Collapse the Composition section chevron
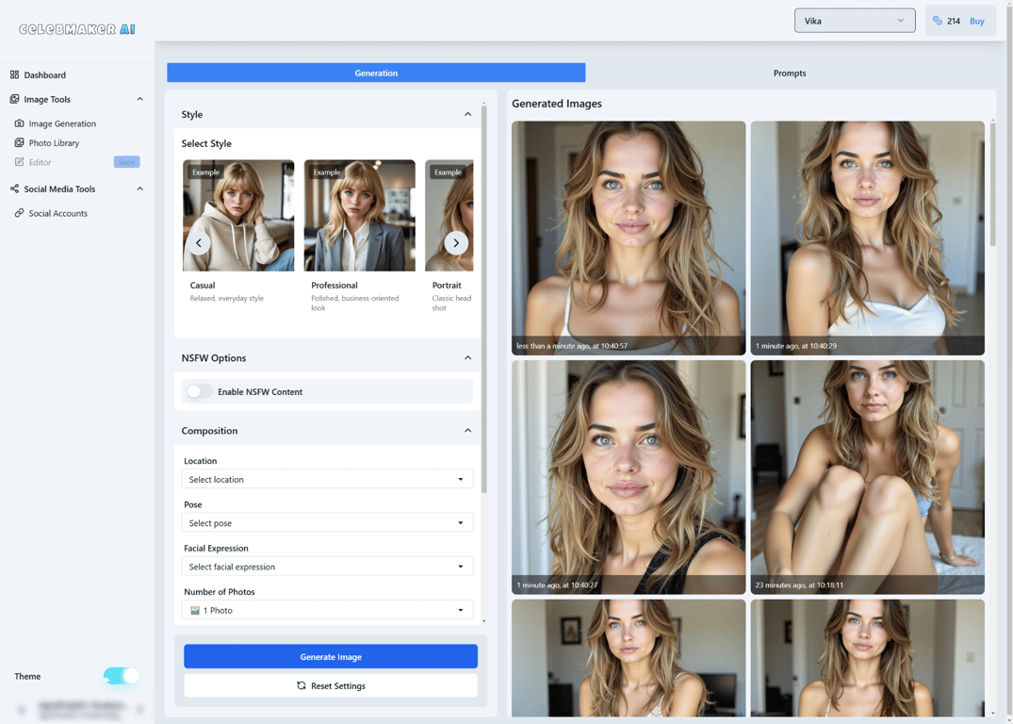Viewport: 1013px width, 724px height. (467, 430)
